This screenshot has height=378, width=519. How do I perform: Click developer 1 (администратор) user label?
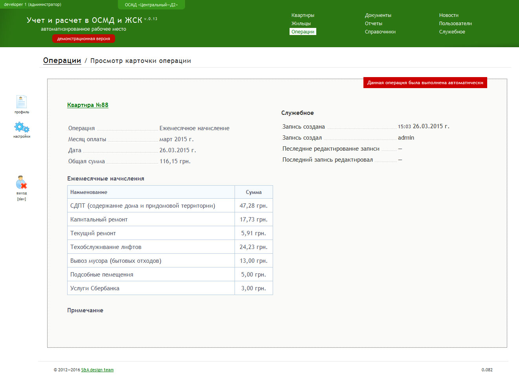coord(33,5)
